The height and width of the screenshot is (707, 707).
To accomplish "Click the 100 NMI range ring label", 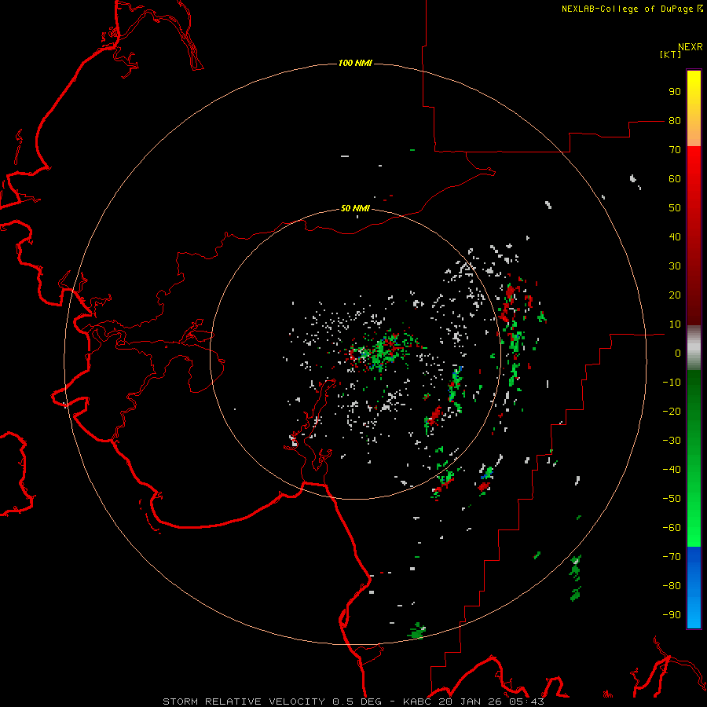I will (x=355, y=63).
